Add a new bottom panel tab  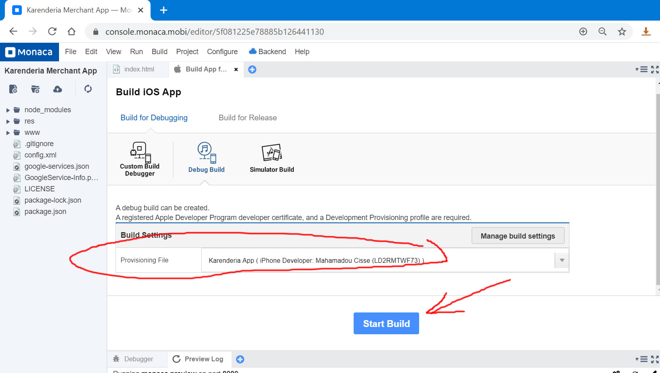click(240, 359)
